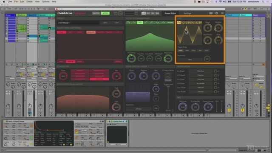Open the Help menu

tap(54, 2)
